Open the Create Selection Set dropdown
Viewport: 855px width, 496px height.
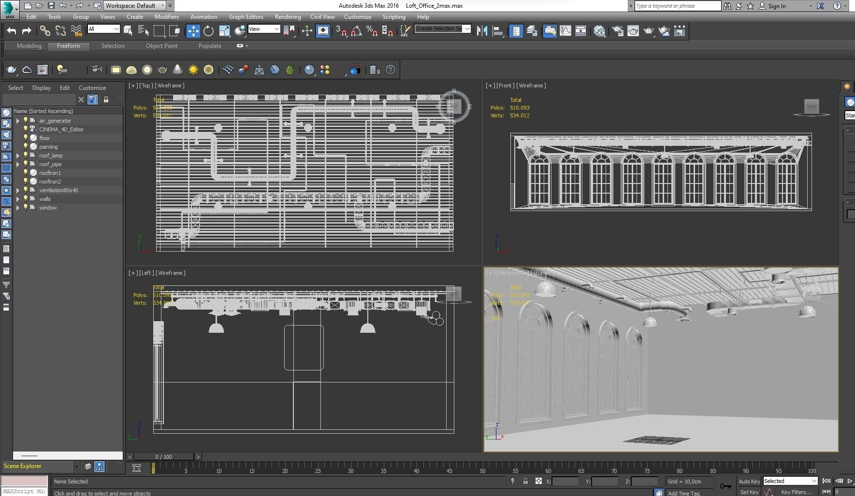tap(443, 29)
